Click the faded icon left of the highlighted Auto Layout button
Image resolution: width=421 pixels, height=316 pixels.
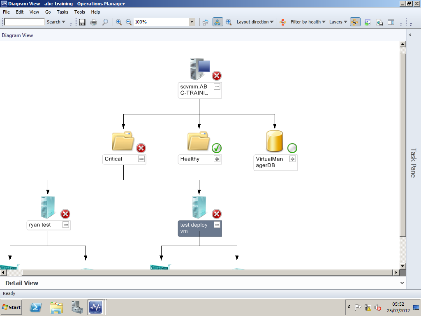(206, 22)
